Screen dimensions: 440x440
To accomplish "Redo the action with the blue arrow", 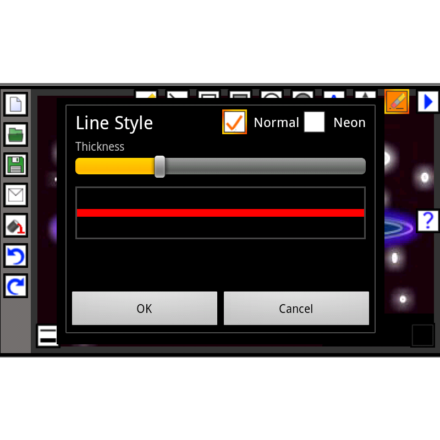I will 16,285.
